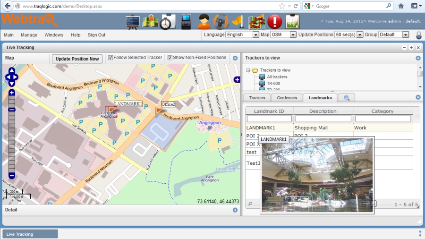Collapse the tabs panel arrow beside Landmarks
425x239 pixels.
click(418, 97)
